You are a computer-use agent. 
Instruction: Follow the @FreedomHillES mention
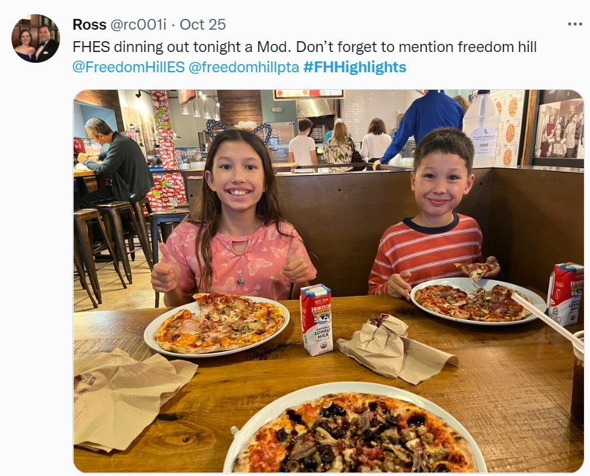pos(128,67)
